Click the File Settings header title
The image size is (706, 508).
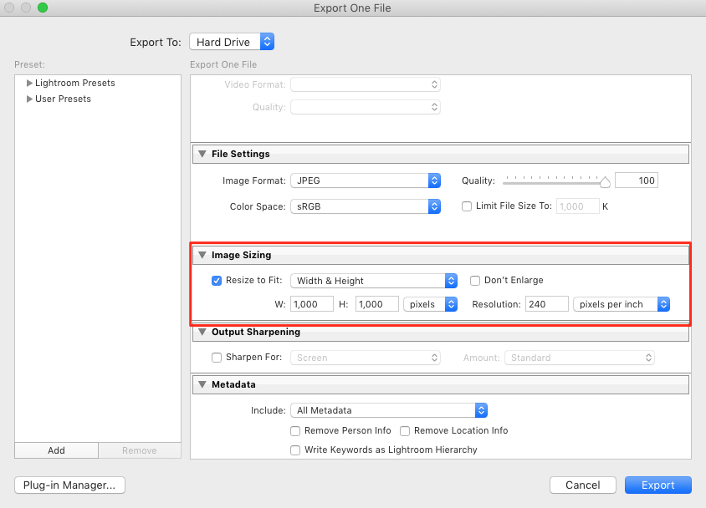coord(241,154)
